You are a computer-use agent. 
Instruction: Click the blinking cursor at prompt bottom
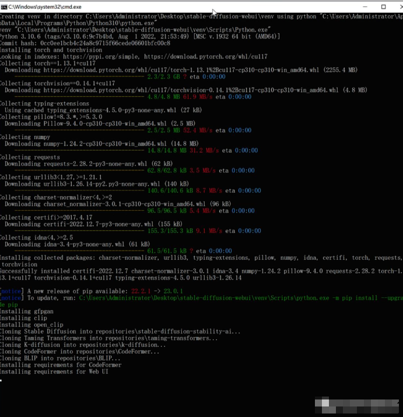[1, 381]
